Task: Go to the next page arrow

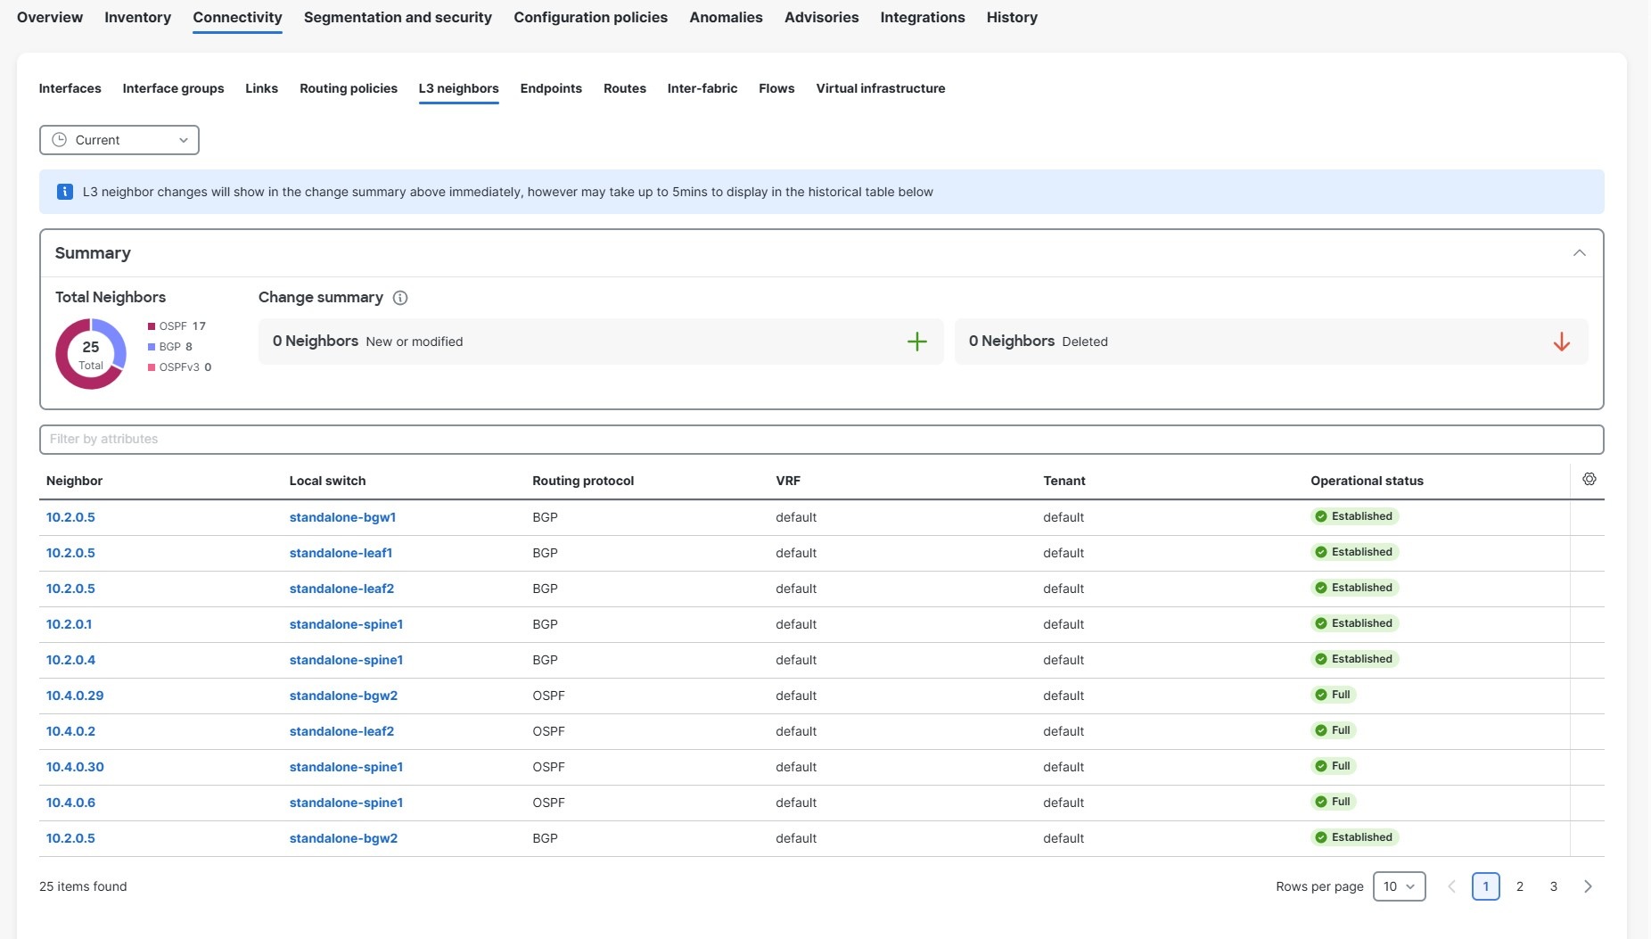Action: [x=1587, y=886]
